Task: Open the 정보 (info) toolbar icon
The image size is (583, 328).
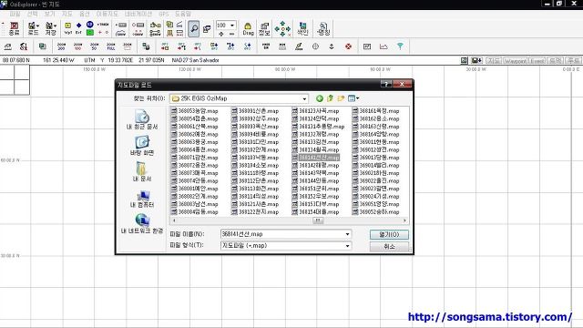Action: (264, 28)
